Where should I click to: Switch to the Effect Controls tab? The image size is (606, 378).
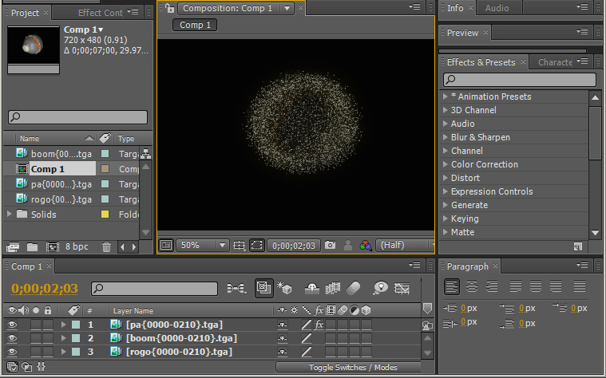100,13
